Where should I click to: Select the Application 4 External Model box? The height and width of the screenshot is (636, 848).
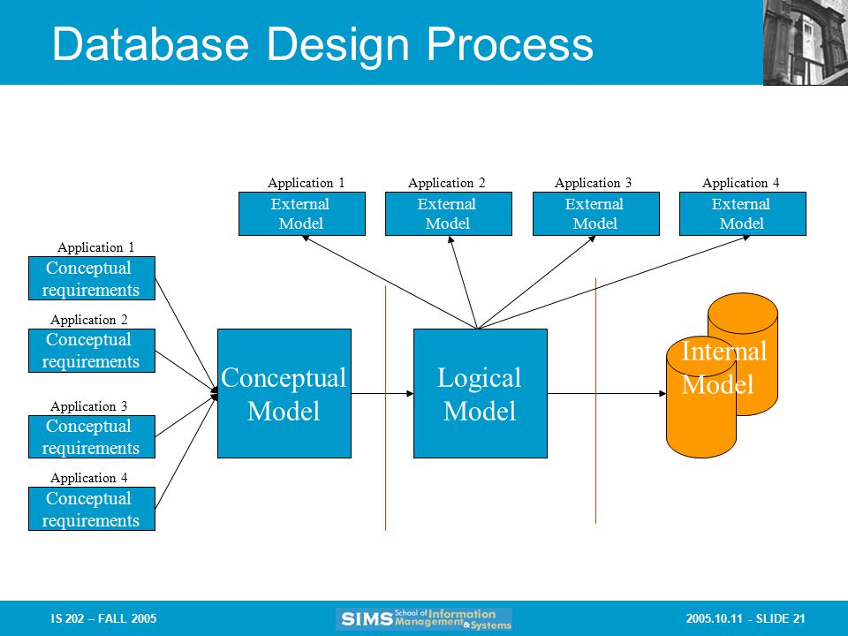743,214
